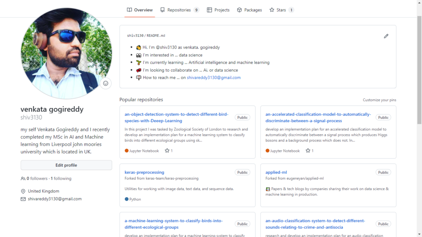
Task: Switch to the Repositories tab
Action: point(179,10)
